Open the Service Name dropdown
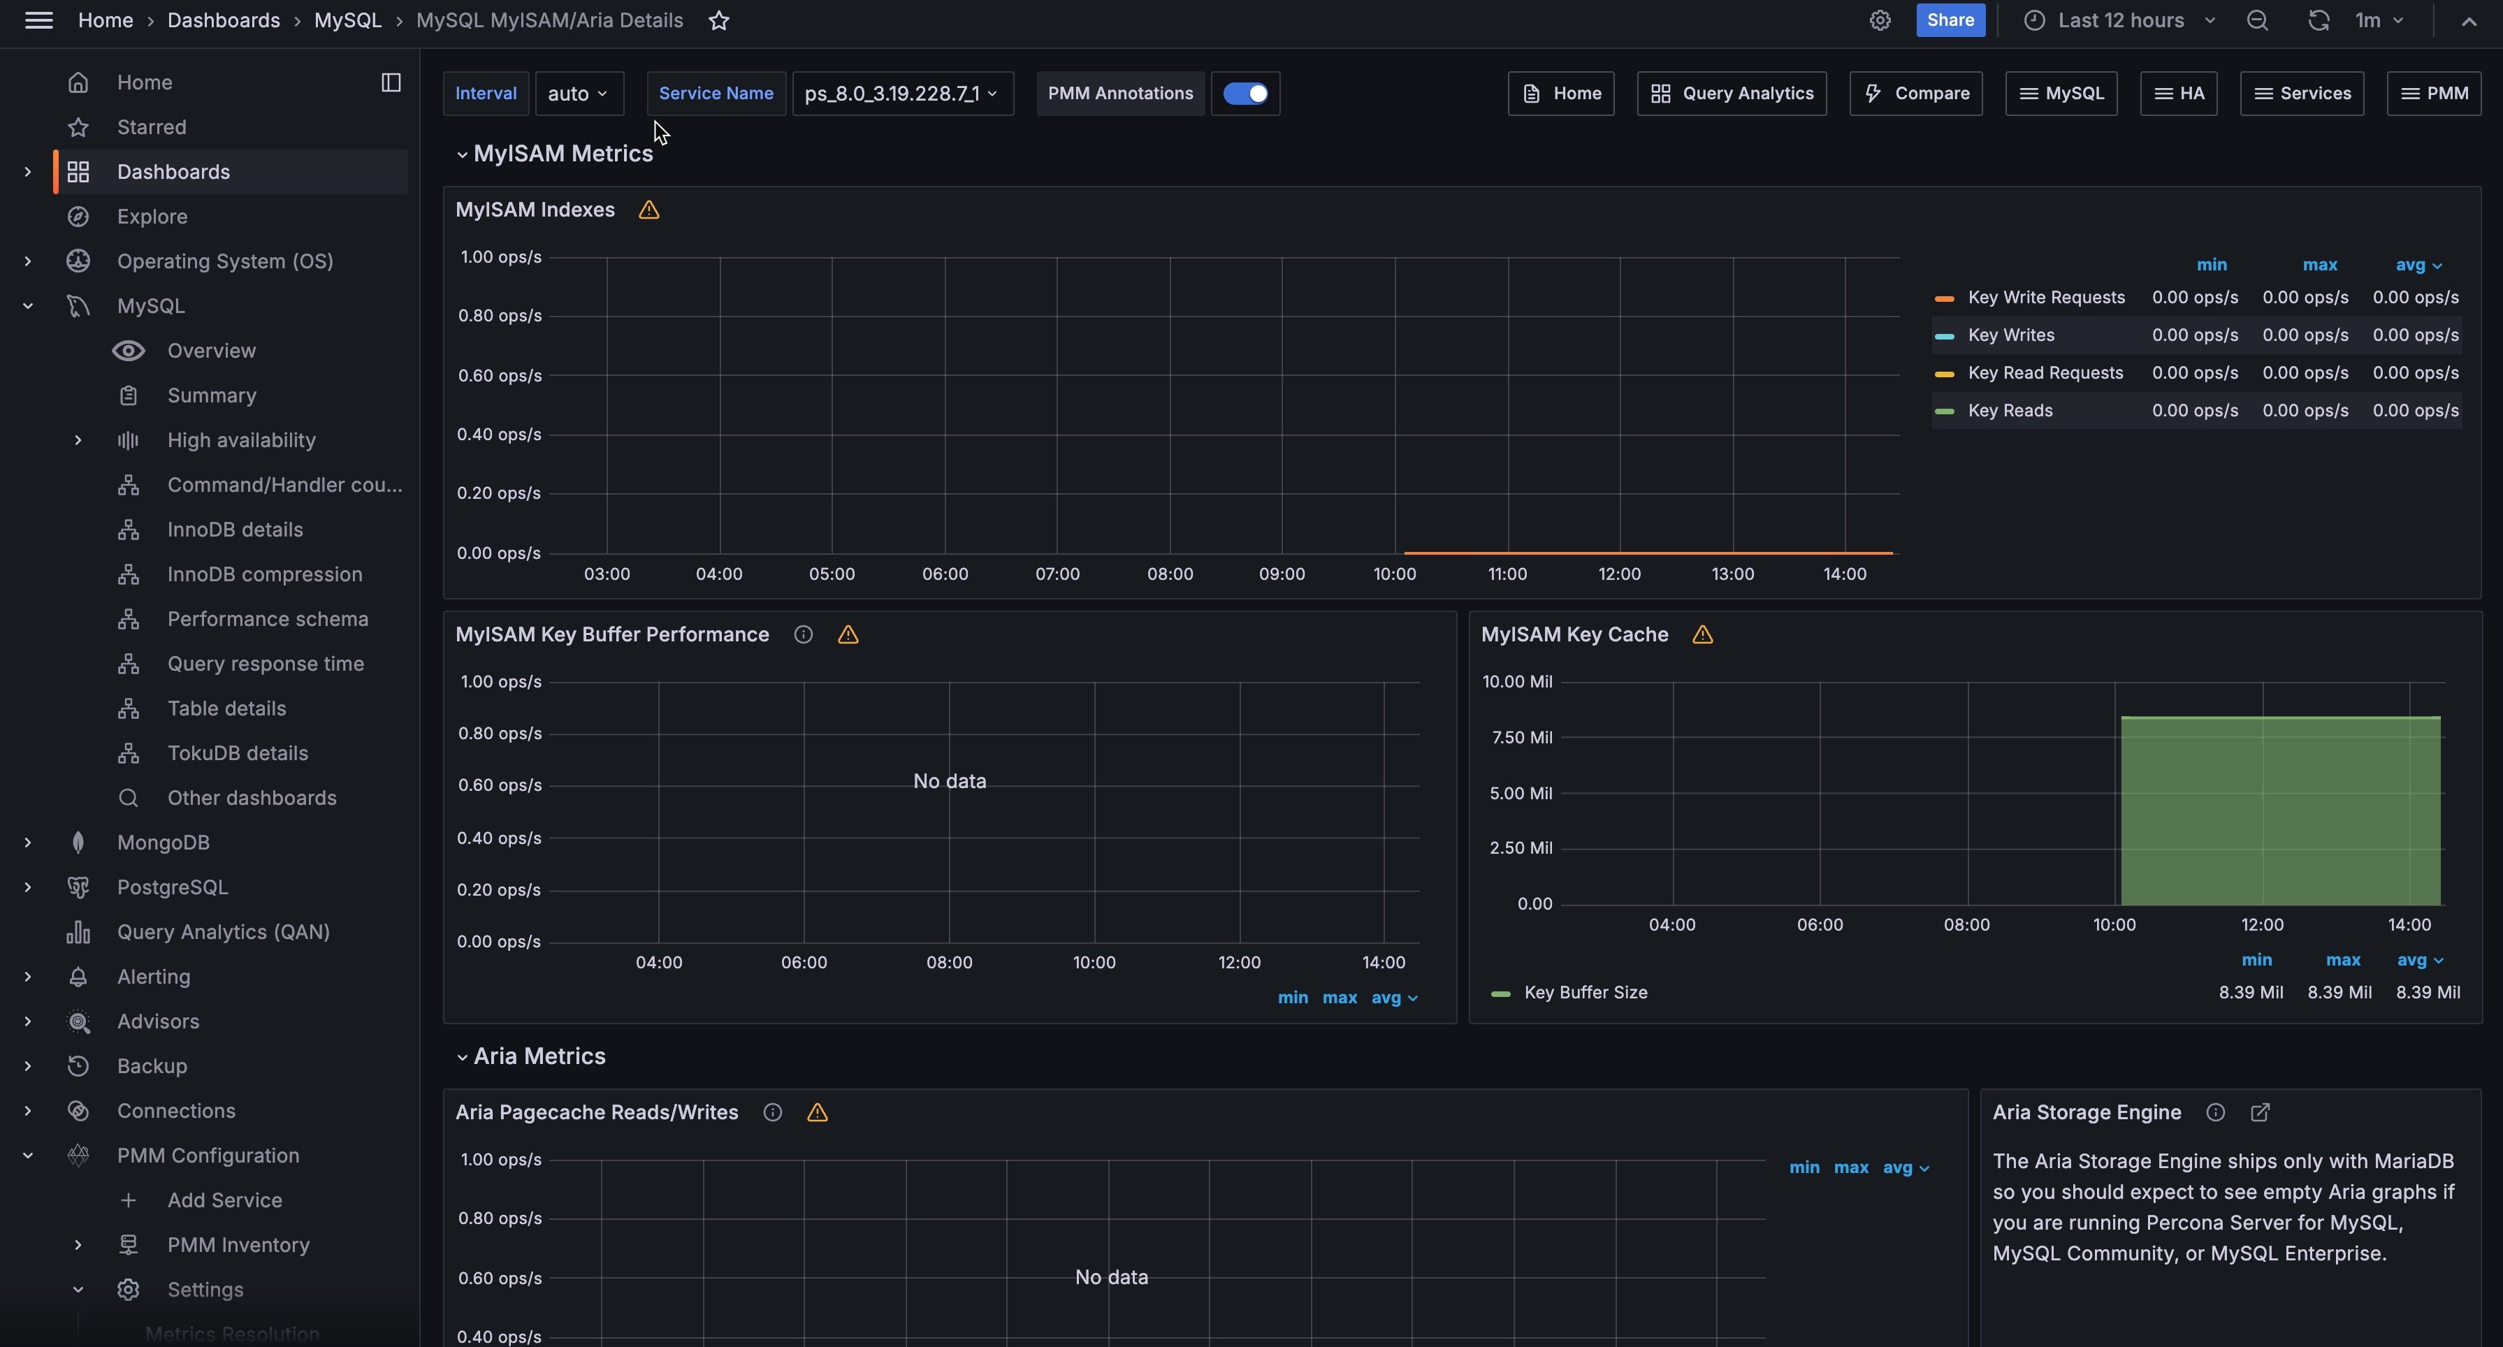Image resolution: width=2503 pixels, height=1347 pixels. tap(901, 93)
